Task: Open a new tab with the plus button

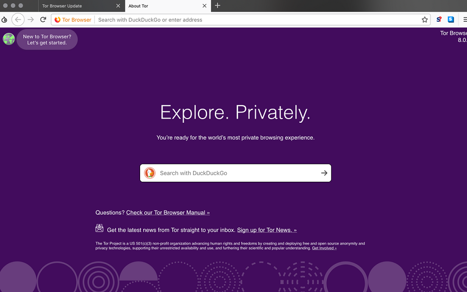Action: [218, 5]
